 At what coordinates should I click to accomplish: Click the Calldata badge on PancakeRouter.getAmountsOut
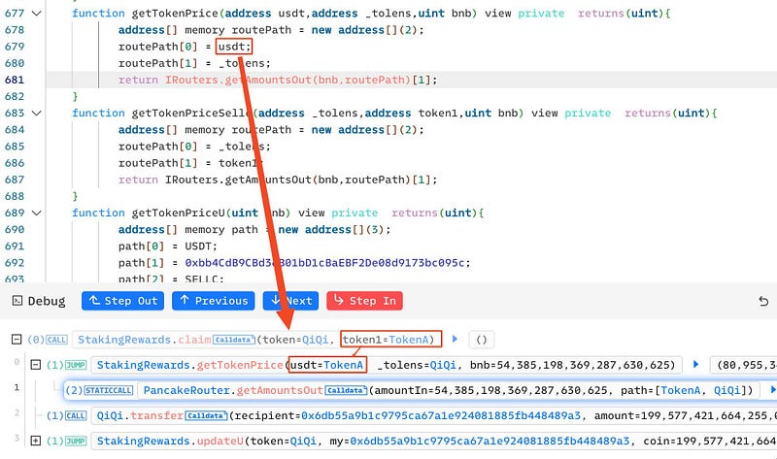coord(346,390)
